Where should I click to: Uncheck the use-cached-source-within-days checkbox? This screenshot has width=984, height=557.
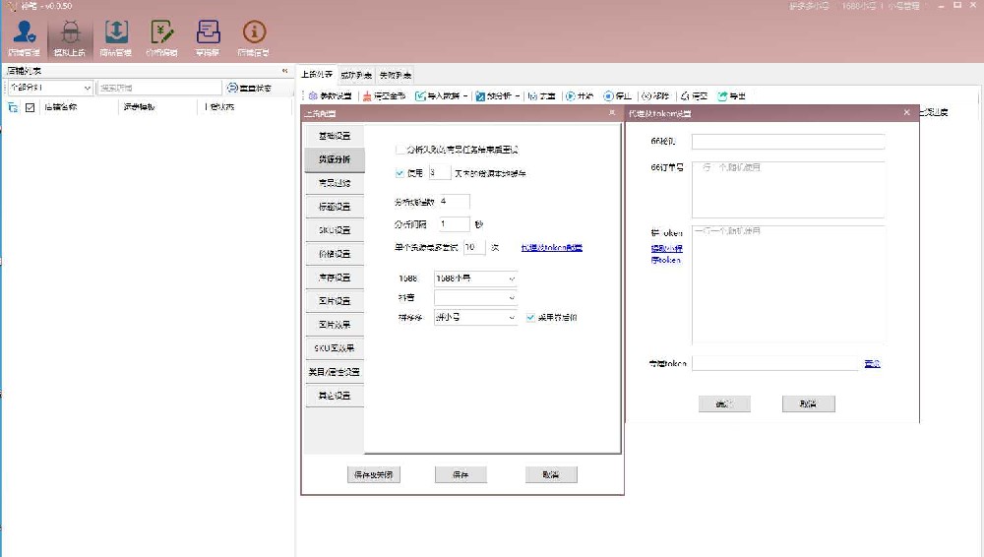pyautogui.click(x=400, y=172)
